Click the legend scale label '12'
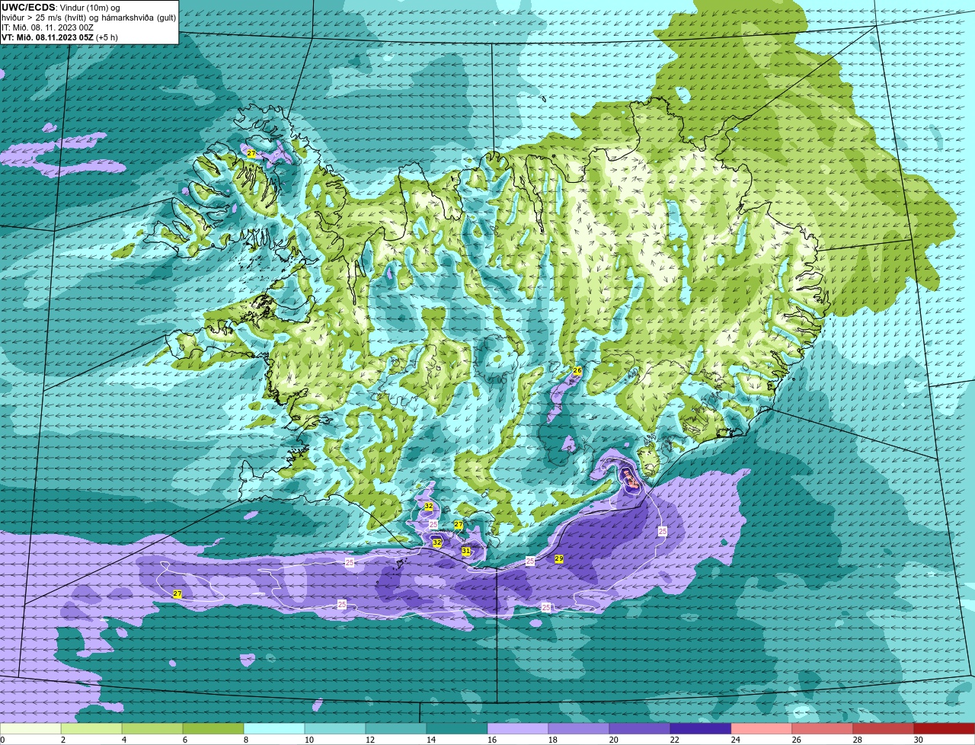This screenshot has width=975, height=745. [x=369, y=740]
